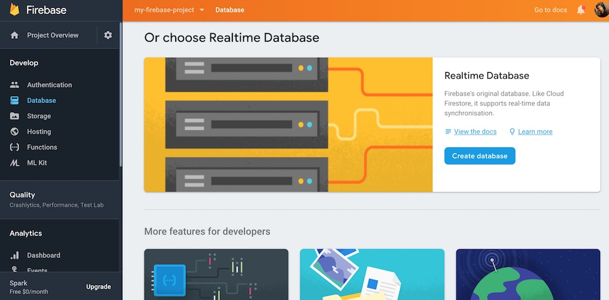Collapse the Analytics section header

26,233
